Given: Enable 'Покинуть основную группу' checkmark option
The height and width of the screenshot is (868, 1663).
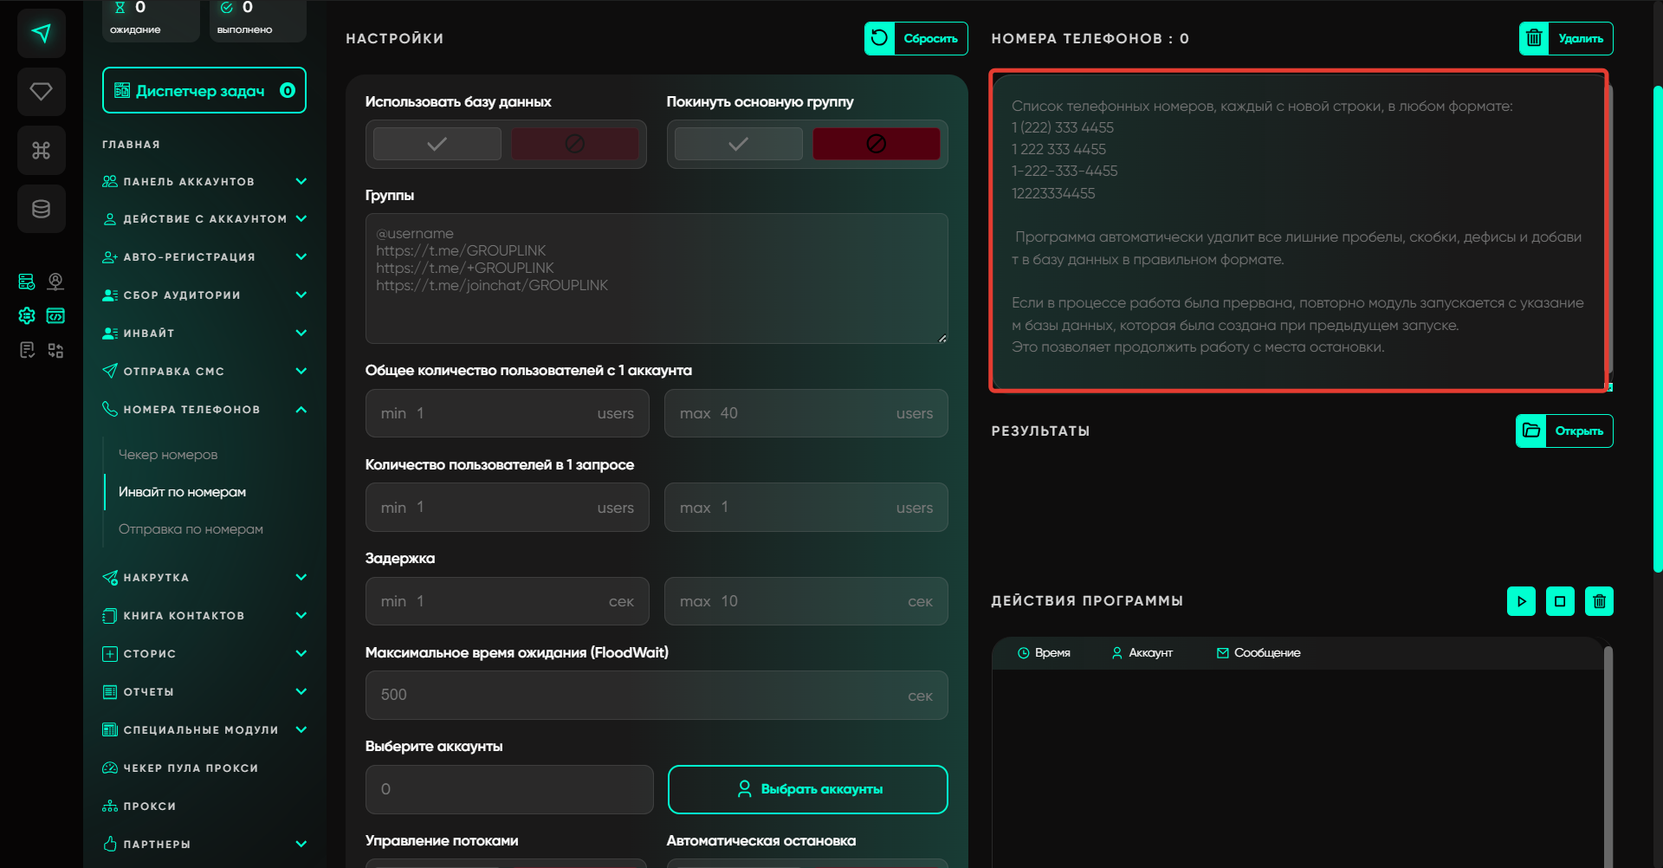Looking at the screenshot, I should [x=738, y=144].
